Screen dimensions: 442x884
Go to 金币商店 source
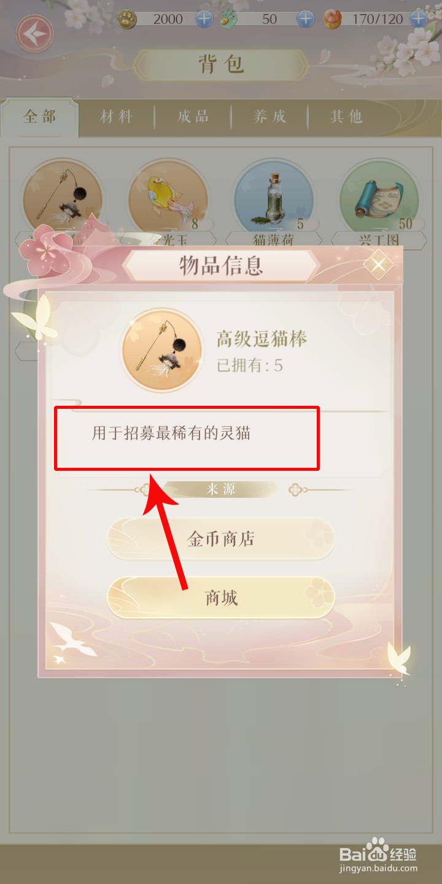click(x=221, y=539)
